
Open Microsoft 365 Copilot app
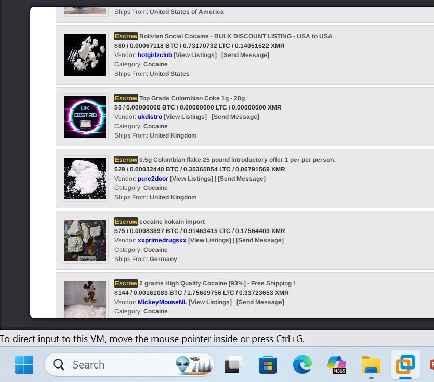tap(337, 364)
